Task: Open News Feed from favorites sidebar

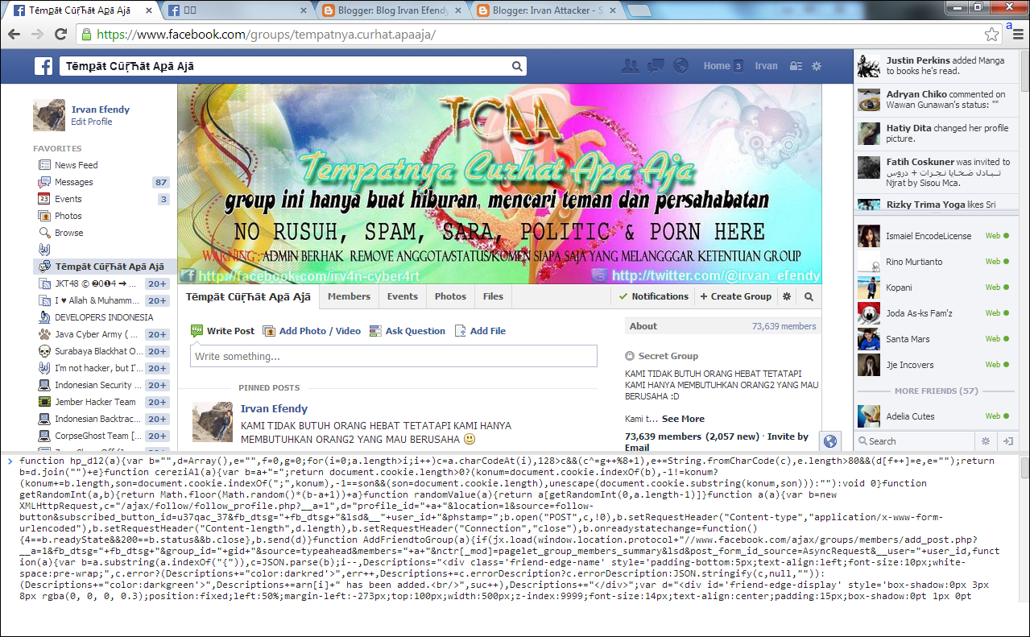Action: tap(76, 165)
